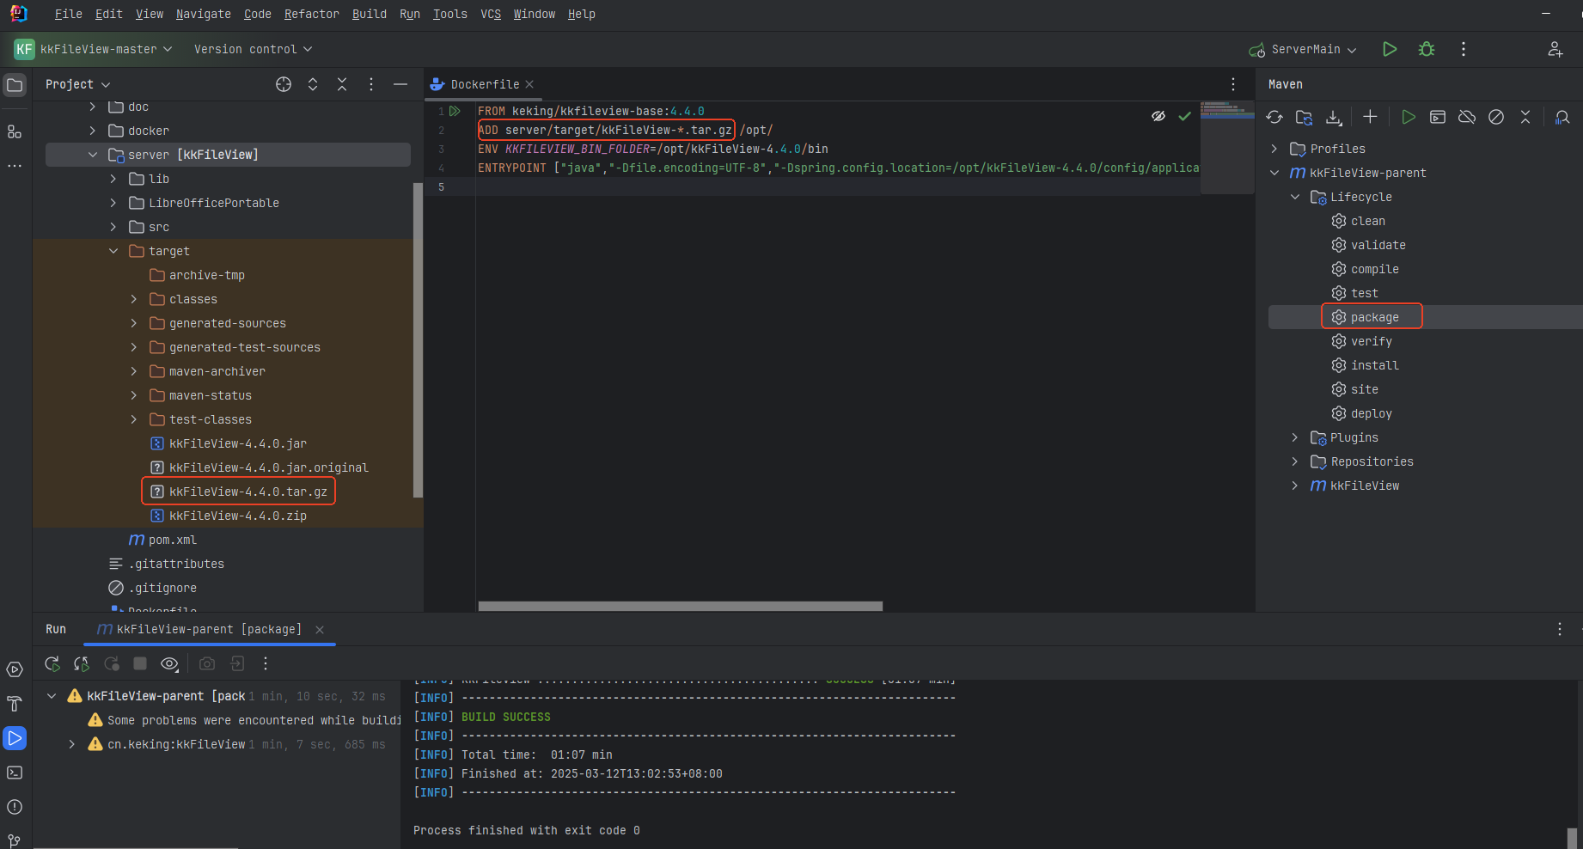Image resolution: width=1583 pixels, height=849 pixels.
Task: Stop the running process button
Action: pos(140,663)
